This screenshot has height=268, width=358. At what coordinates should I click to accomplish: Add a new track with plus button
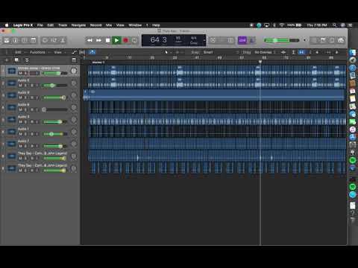7,60
